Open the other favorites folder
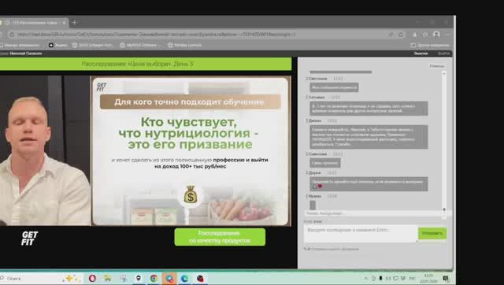Screen dimensions: 504x285 pyautogui.click(x=430, y=45)
